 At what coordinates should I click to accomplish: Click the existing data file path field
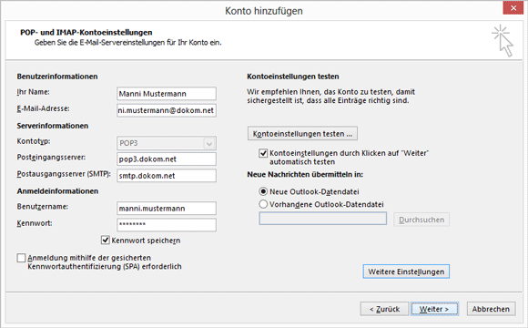[322, 219]
